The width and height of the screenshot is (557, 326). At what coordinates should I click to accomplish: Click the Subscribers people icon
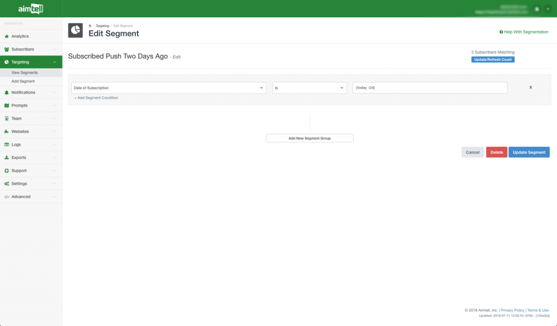(7, 49)
